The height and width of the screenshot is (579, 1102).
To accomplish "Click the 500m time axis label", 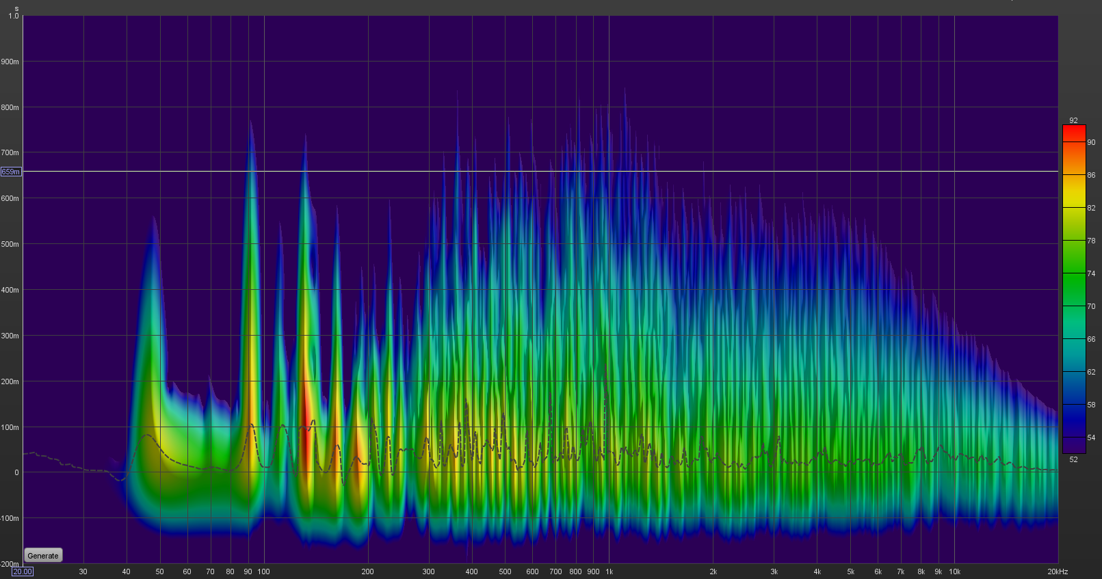I will click(10, 244).
